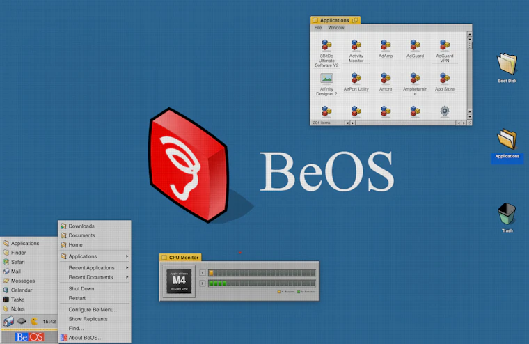Toggle CPU 2 button in CPU Monitor
The image size is (529, 344).
[202, 283]
